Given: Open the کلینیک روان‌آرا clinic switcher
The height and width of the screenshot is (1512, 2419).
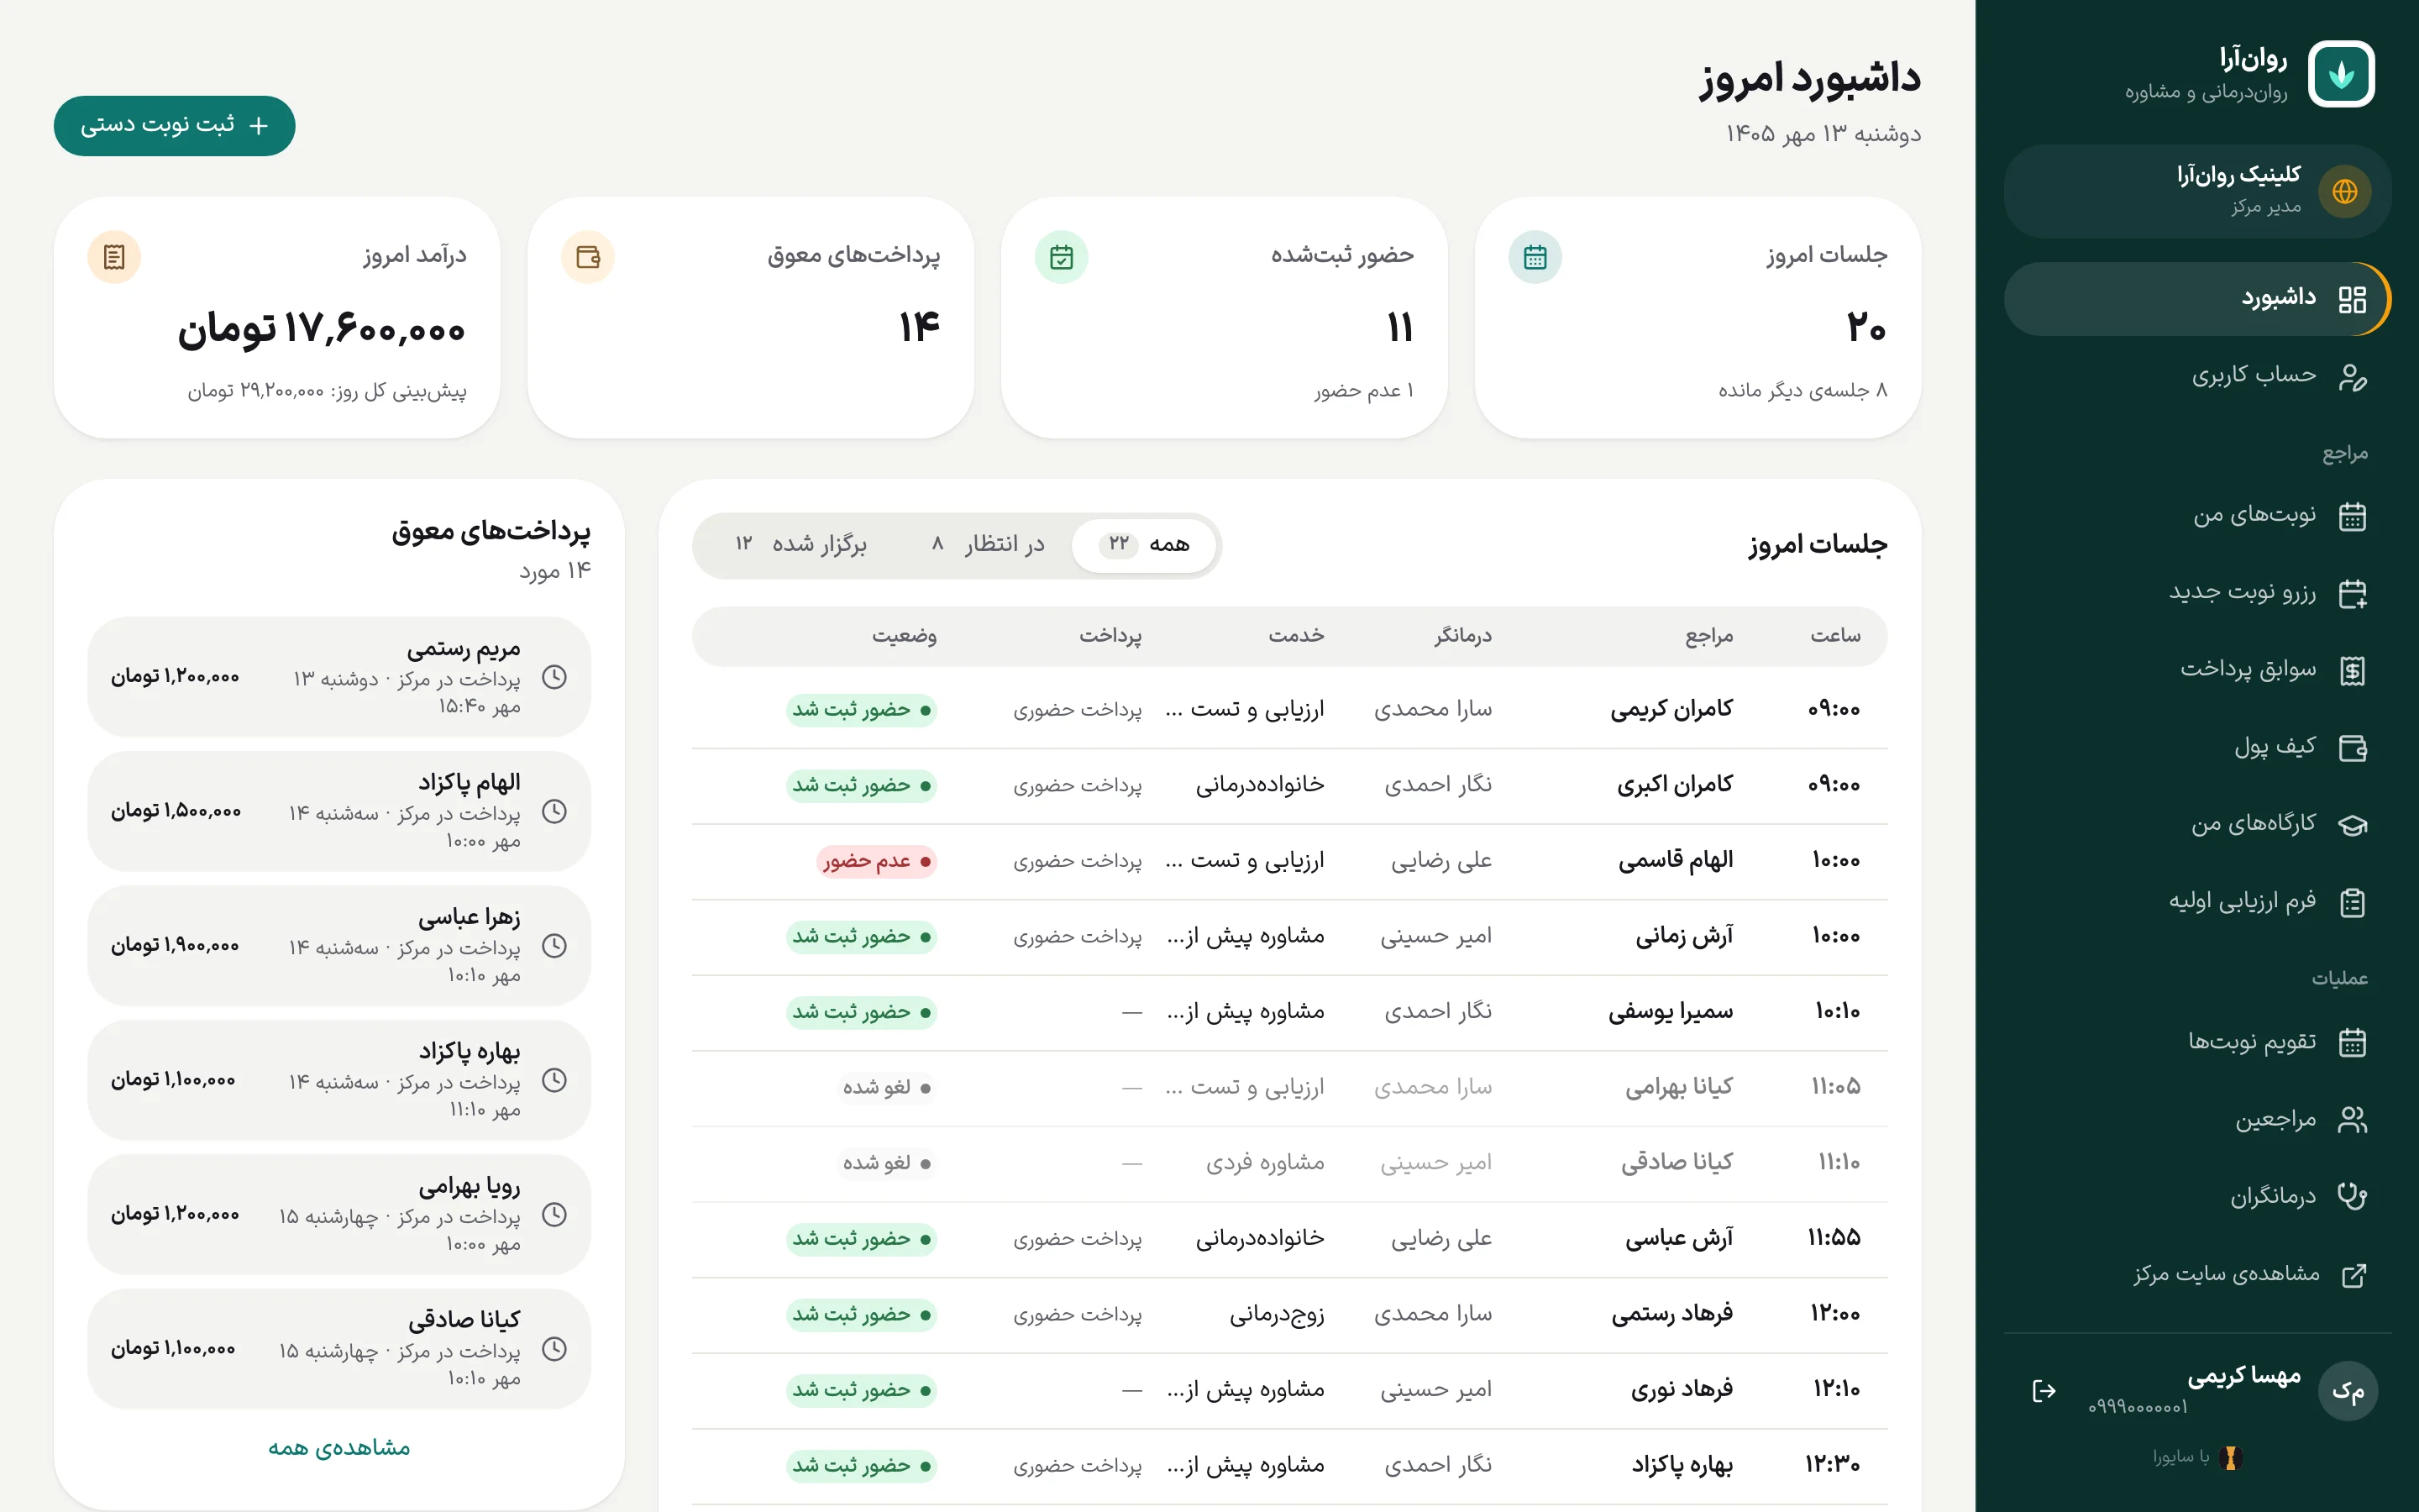Looking at the screenshot, I should click(x=2197, y=191).
